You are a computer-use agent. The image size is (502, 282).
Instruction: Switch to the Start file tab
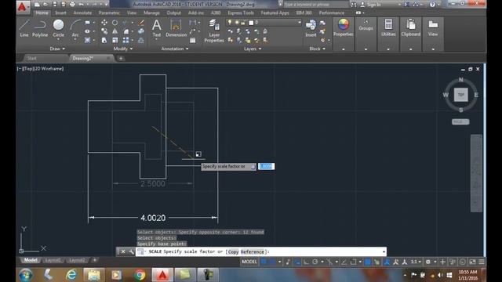(31, 58)
